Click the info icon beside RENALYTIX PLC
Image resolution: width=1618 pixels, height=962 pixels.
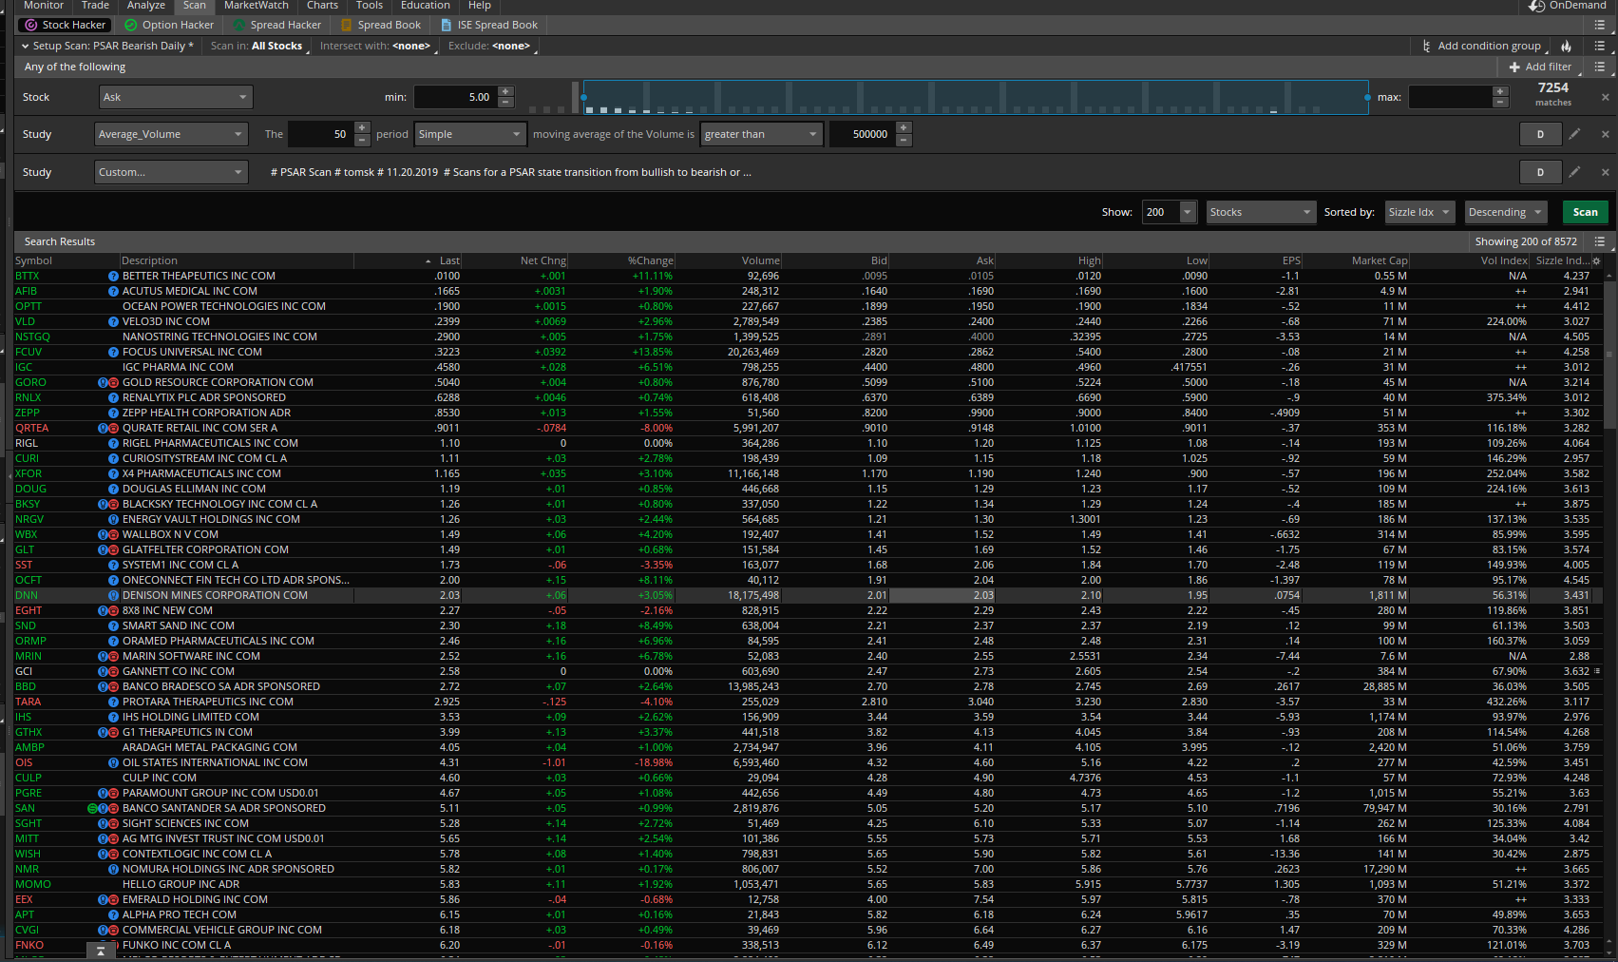click(114, 397)
